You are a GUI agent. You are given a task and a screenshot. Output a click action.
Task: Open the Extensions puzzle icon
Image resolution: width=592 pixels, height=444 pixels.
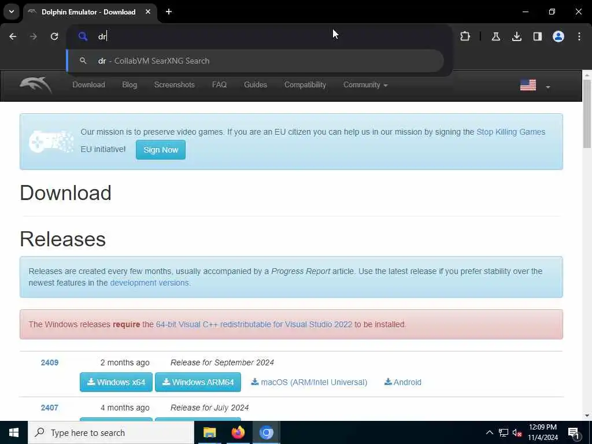[x=465, y=36]
